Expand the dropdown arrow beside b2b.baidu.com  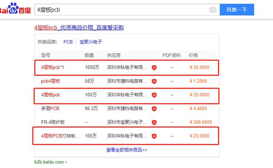point(66,162)
